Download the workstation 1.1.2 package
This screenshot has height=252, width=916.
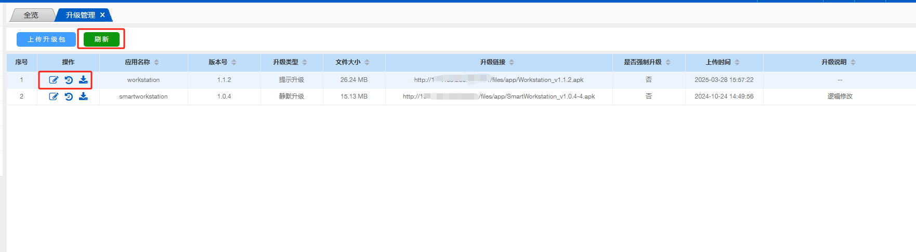tap(83, 80)
